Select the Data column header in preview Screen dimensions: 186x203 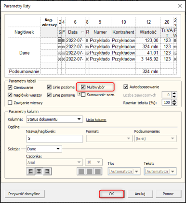click(x=75, y=32)
